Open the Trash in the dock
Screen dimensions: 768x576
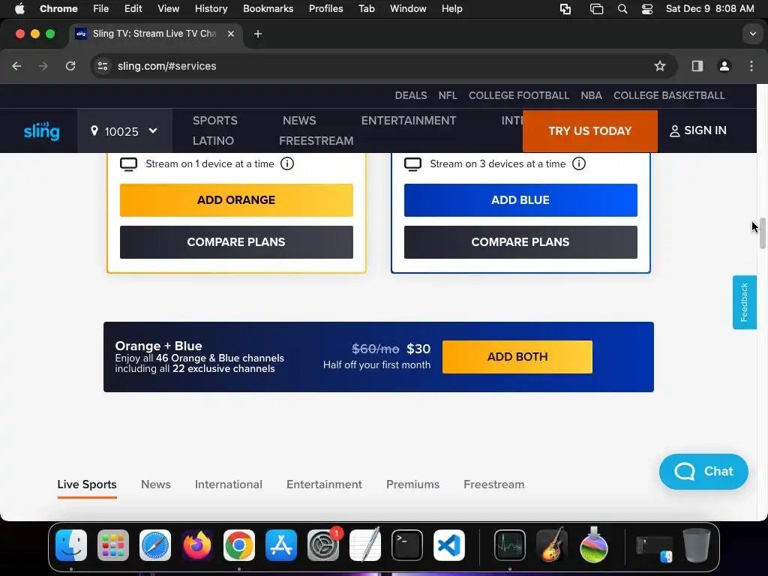tap(697, 545)
